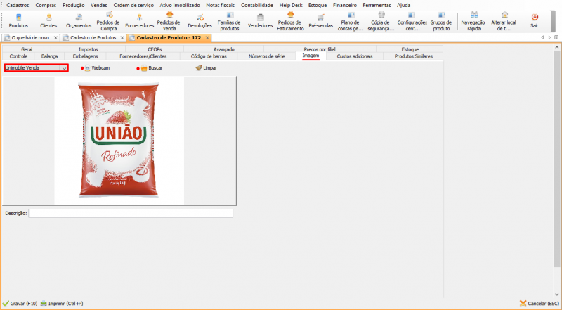Open Orçamentos from the toolbar
This screenshot has width=562, height=310.
tap(79, 21)
